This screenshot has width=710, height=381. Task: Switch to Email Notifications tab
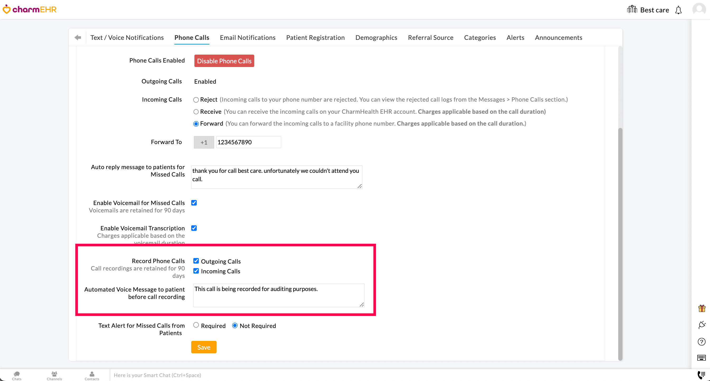[x=247, y=37]
